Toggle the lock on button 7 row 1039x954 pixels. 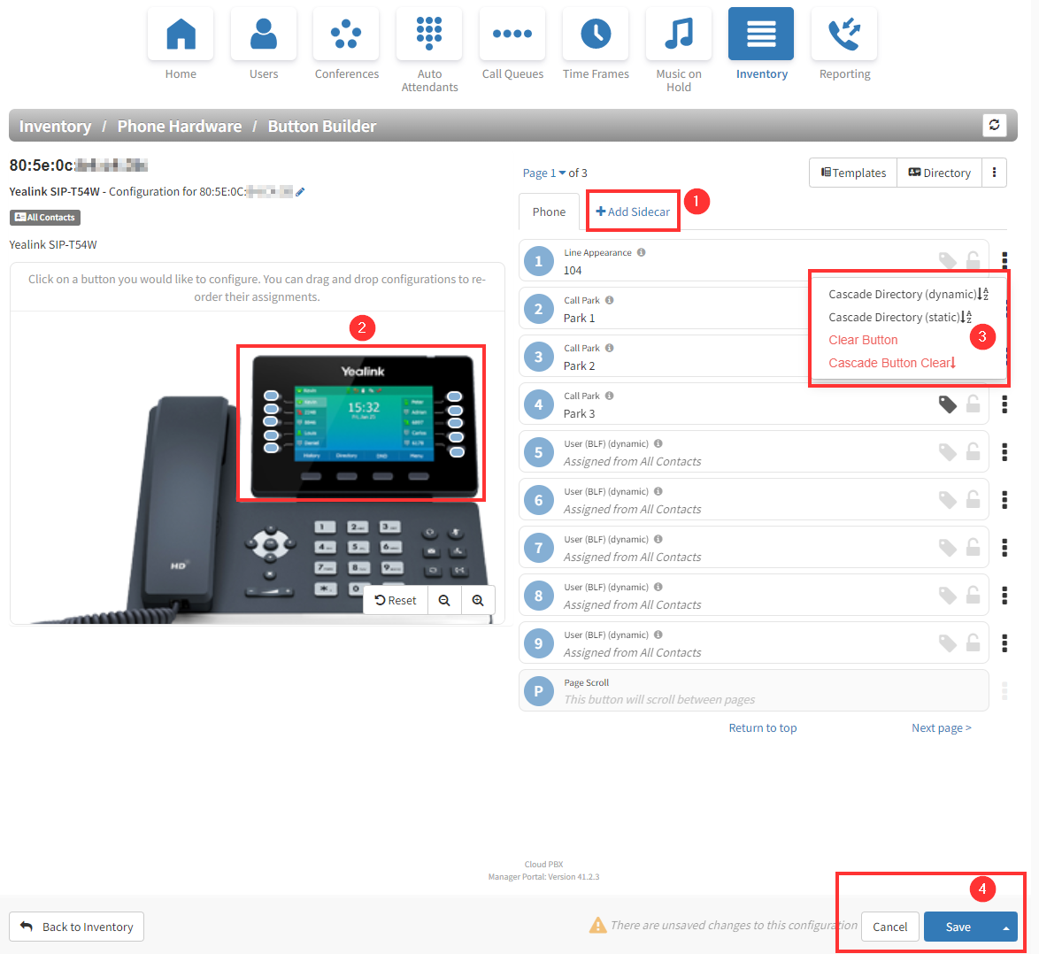tap(973, 547)
